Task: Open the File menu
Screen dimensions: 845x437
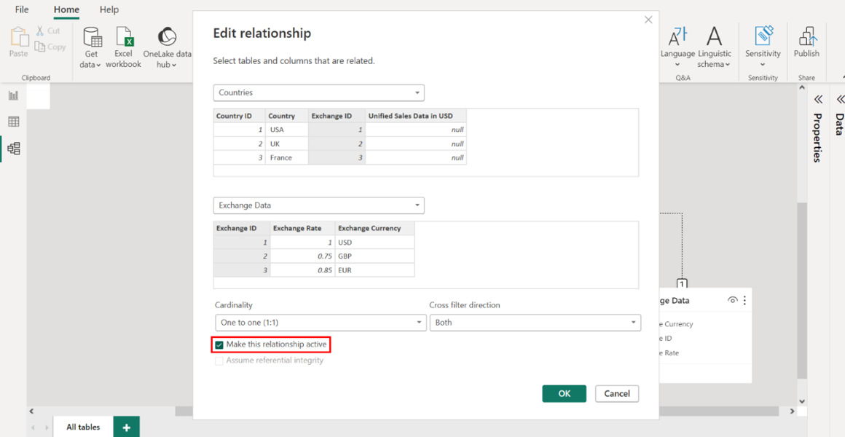Action: [22, 9]
